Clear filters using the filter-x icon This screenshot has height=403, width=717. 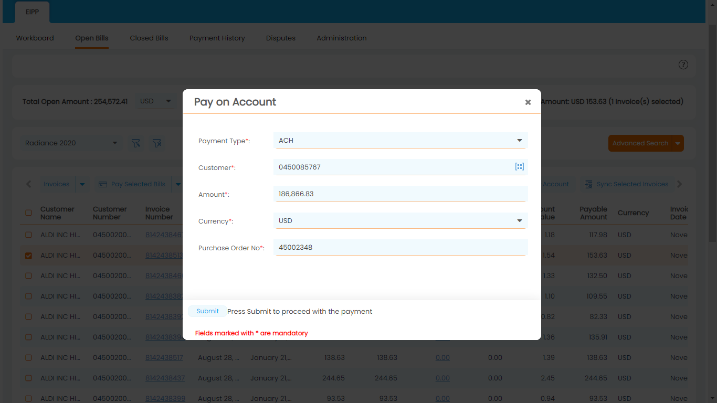(x=157, y=143)
